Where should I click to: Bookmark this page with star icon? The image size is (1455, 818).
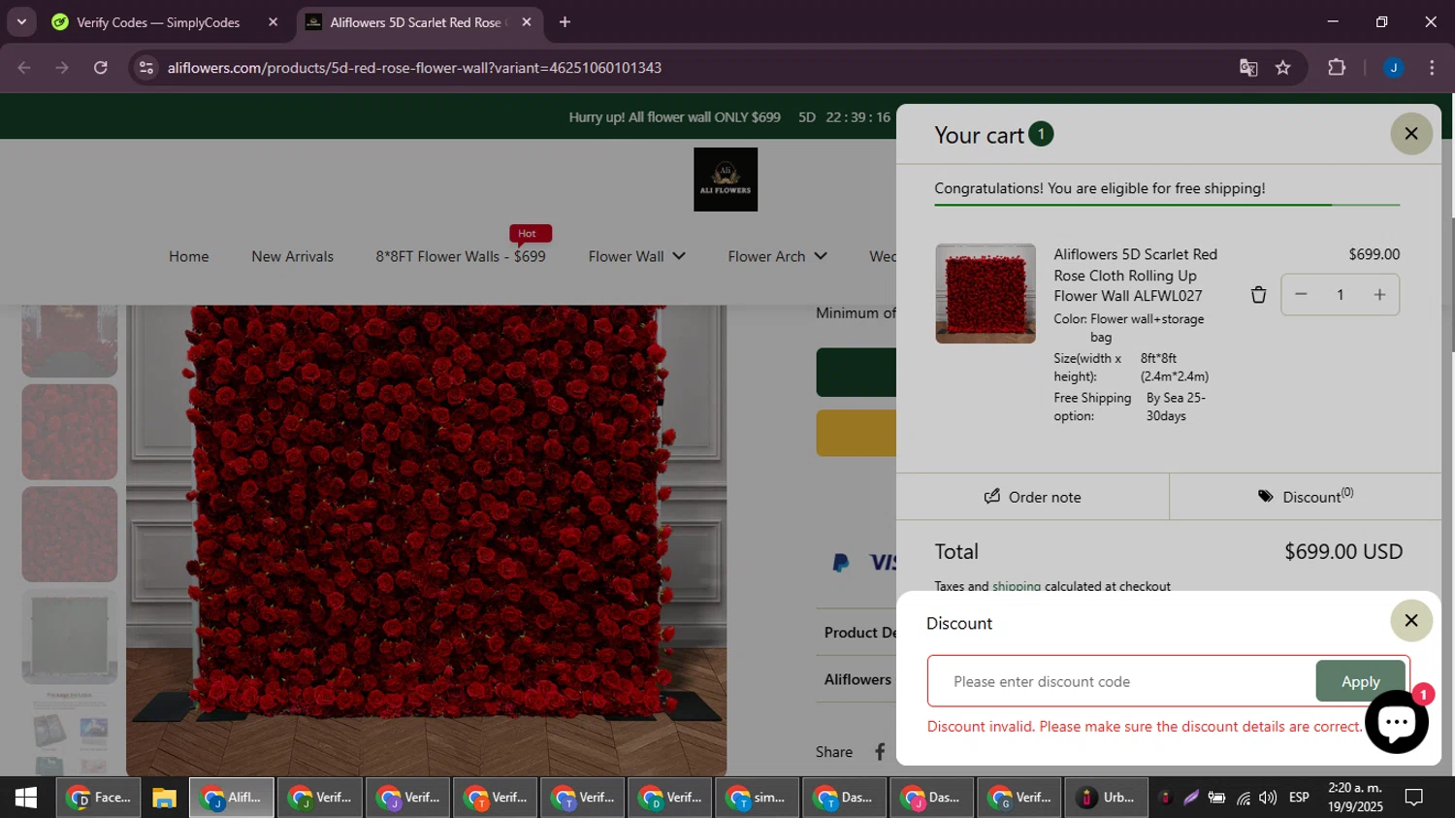pyautogui.click(x=1283, y=68)
